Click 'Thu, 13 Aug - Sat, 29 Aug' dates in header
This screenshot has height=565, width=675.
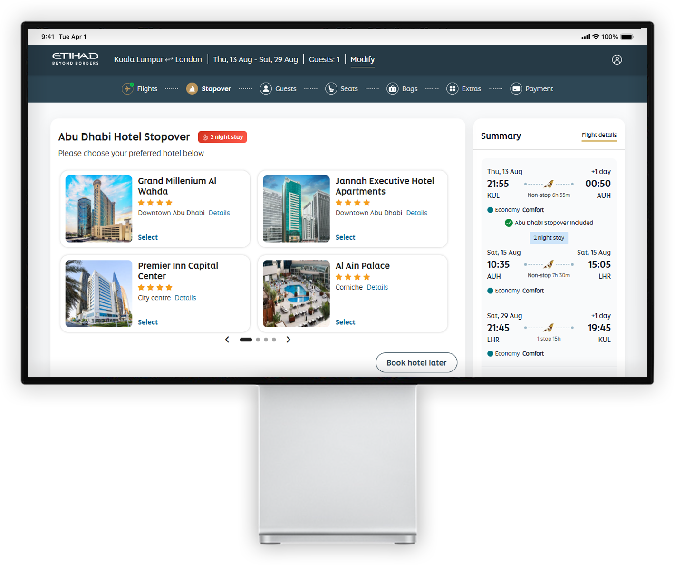pos(255,59)
